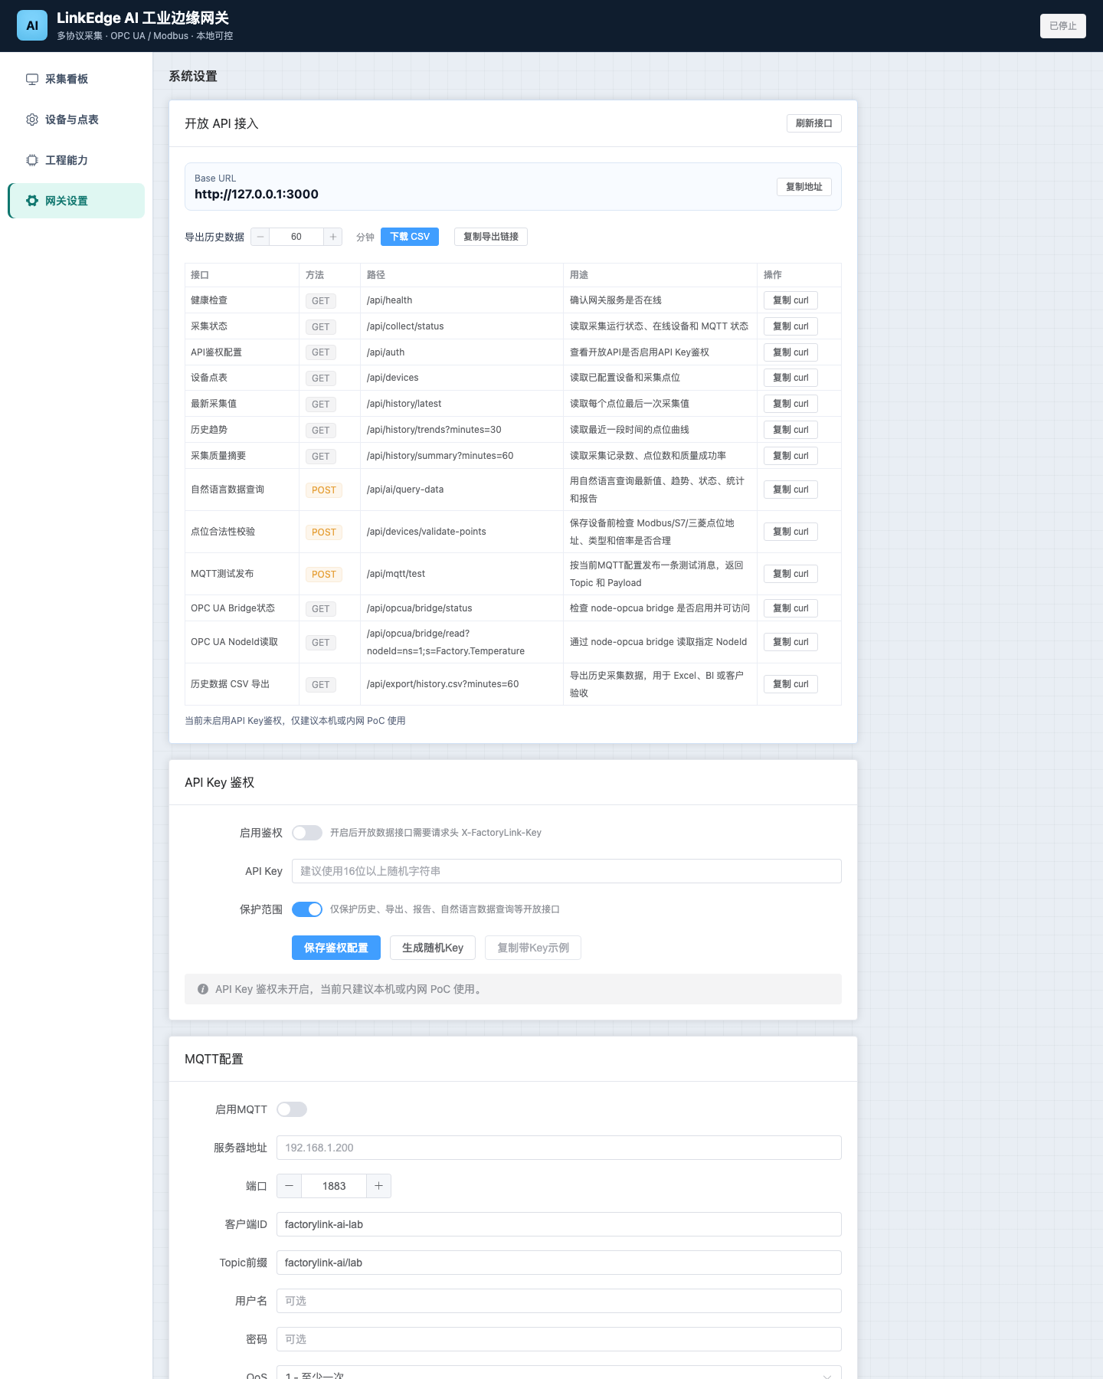Copy curl for 最新采集值 row

790,404
